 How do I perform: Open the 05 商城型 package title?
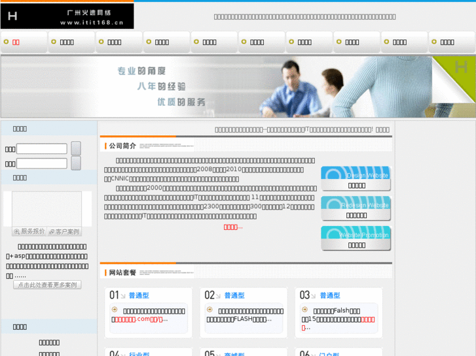click(234, 353)
